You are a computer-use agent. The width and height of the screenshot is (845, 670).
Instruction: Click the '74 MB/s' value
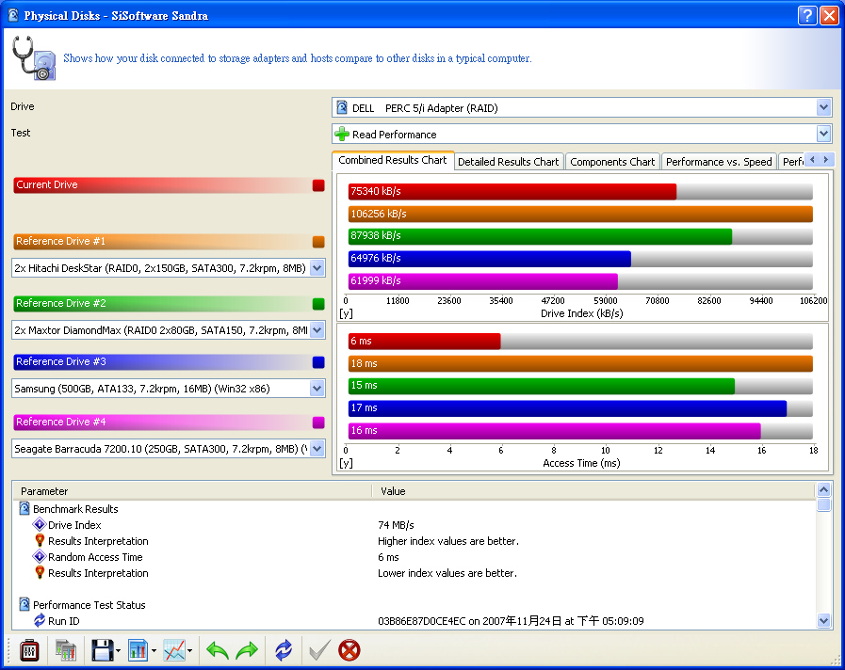pyautogui.click(x=396, y=525)
